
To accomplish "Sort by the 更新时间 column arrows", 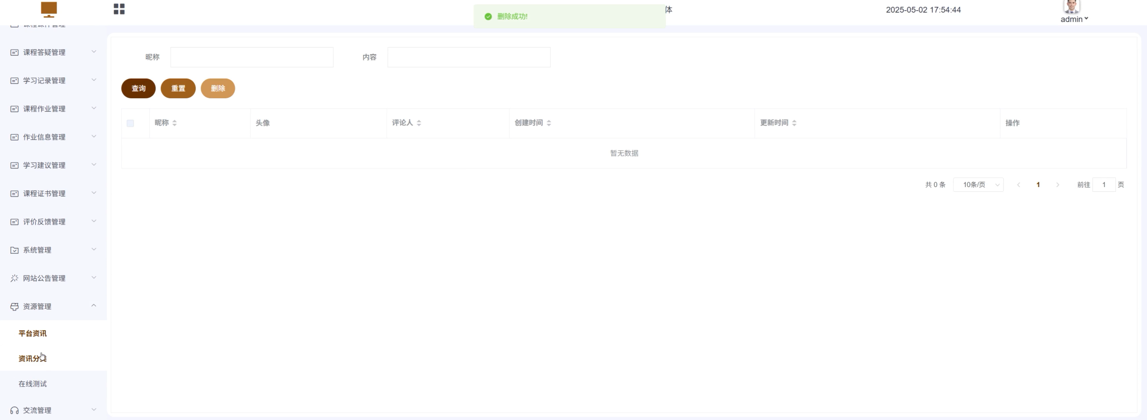I will coord(794,123).
